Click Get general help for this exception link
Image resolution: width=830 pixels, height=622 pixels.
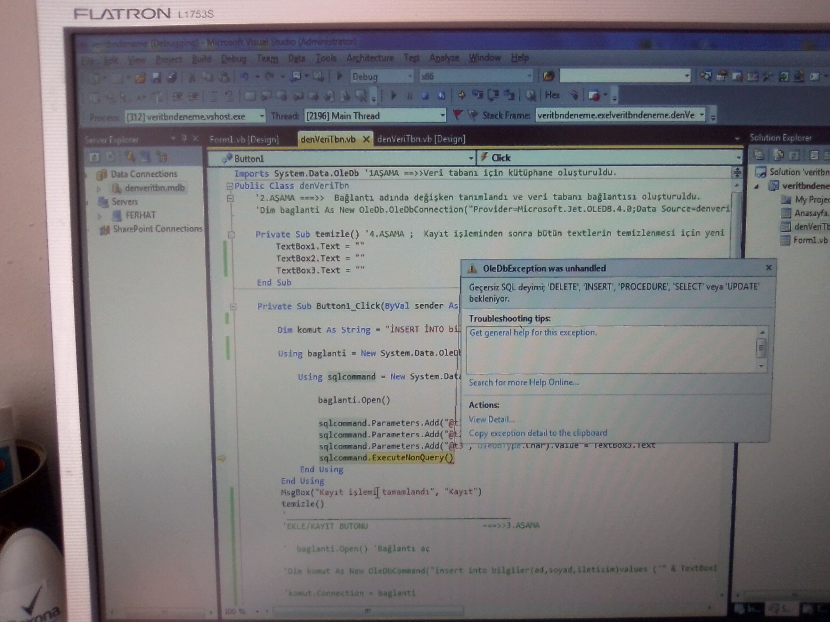tap(533, 332)
